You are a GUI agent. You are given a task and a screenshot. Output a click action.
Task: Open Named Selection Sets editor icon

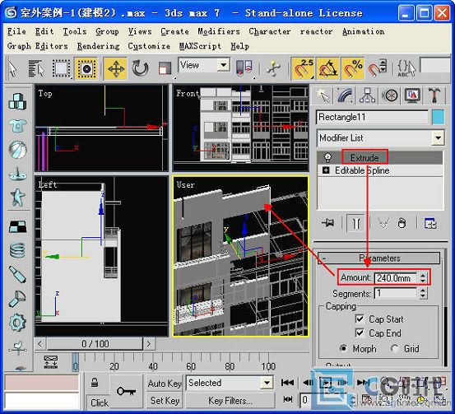406,69
